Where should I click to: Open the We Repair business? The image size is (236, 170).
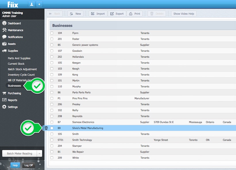coord(143,152)
